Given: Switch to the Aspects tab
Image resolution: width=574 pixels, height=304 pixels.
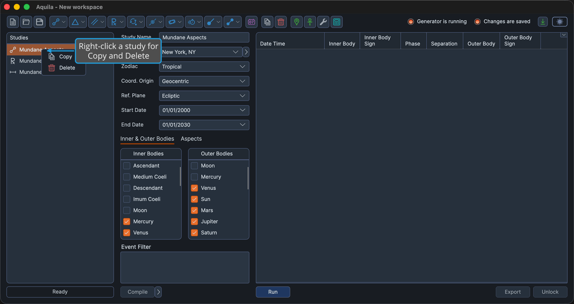Looking at the screenshot, I should pos(191,139).
